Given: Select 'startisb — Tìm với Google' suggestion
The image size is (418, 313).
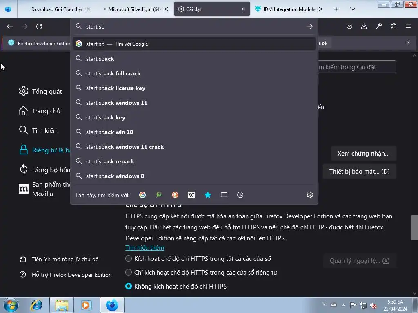Looking at the screenshot, I should [194, 44].
